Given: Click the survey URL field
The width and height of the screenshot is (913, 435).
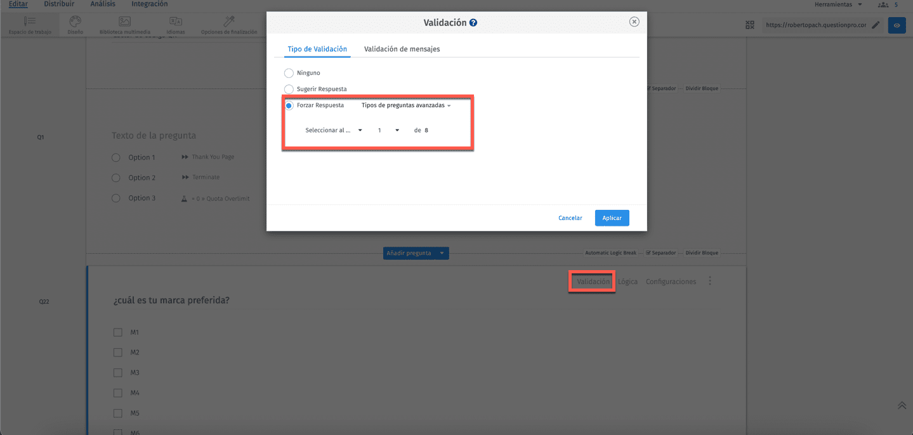Looking at the screenshot, I should [x=815, y=25].
